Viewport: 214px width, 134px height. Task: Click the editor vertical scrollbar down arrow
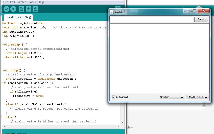point(123,122)
